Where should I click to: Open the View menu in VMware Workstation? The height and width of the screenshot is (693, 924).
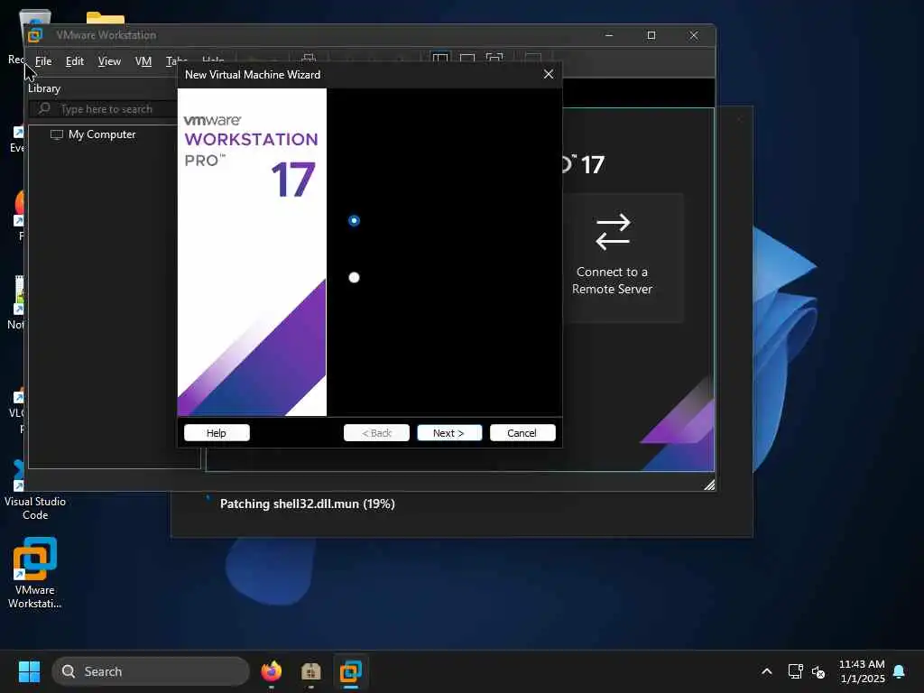(109, 61)
